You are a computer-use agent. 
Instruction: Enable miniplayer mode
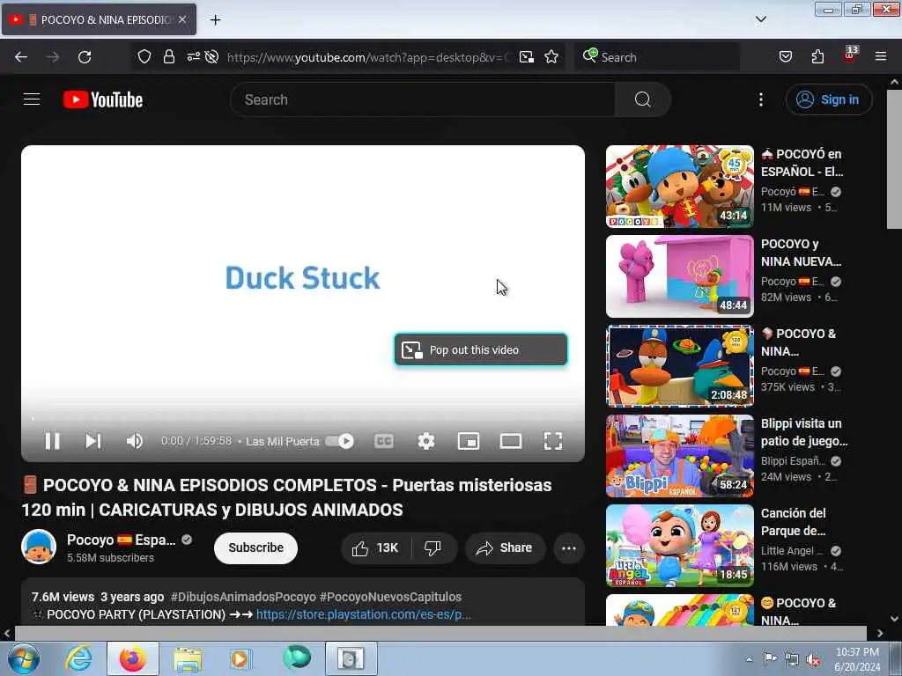click(x=469, y=441)
